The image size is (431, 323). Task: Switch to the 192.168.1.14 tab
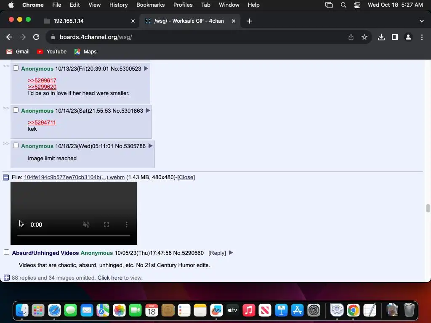point(90,21)
